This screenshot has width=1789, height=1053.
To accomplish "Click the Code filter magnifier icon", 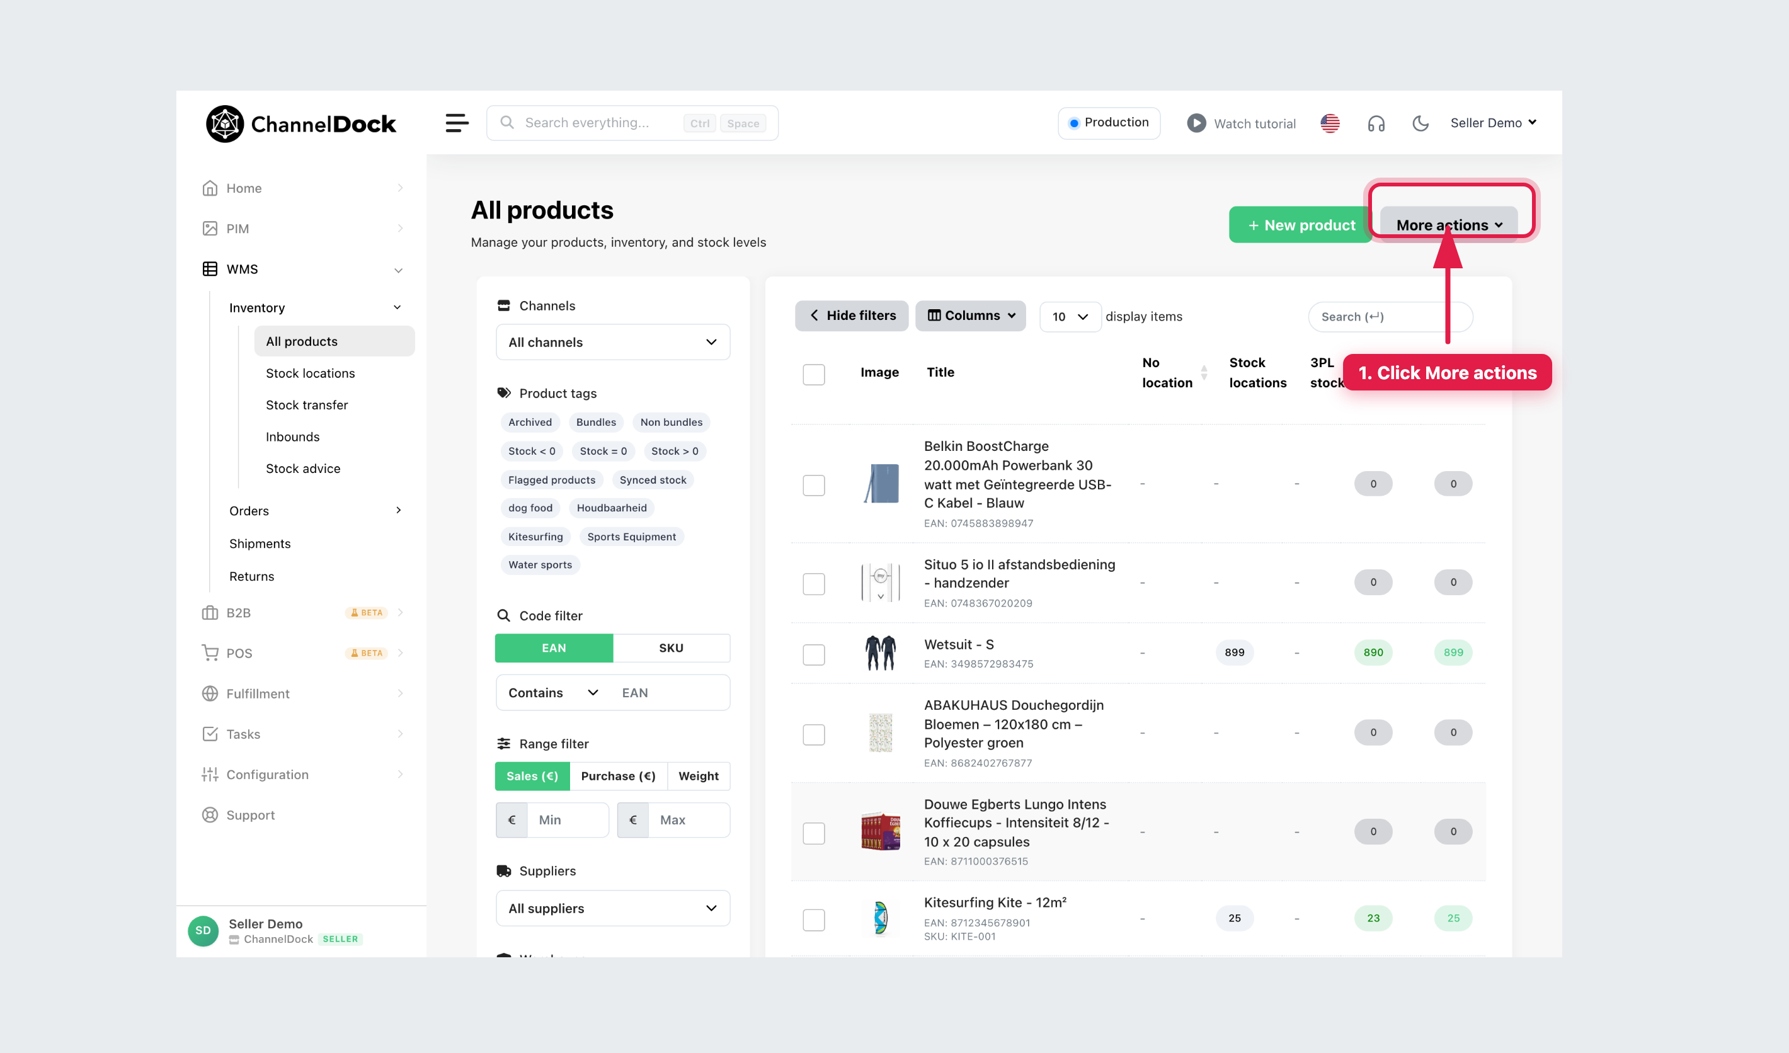I will point(504,615).
